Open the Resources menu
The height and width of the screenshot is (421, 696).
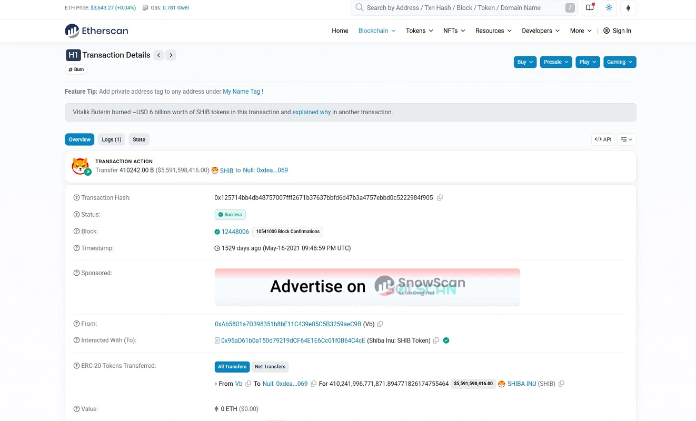click(493, 31)
